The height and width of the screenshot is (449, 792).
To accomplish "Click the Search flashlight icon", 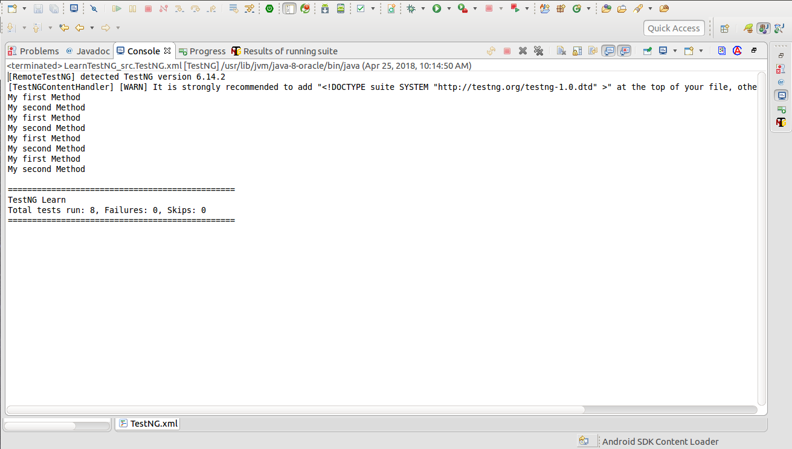I will [x=637, y=8].
